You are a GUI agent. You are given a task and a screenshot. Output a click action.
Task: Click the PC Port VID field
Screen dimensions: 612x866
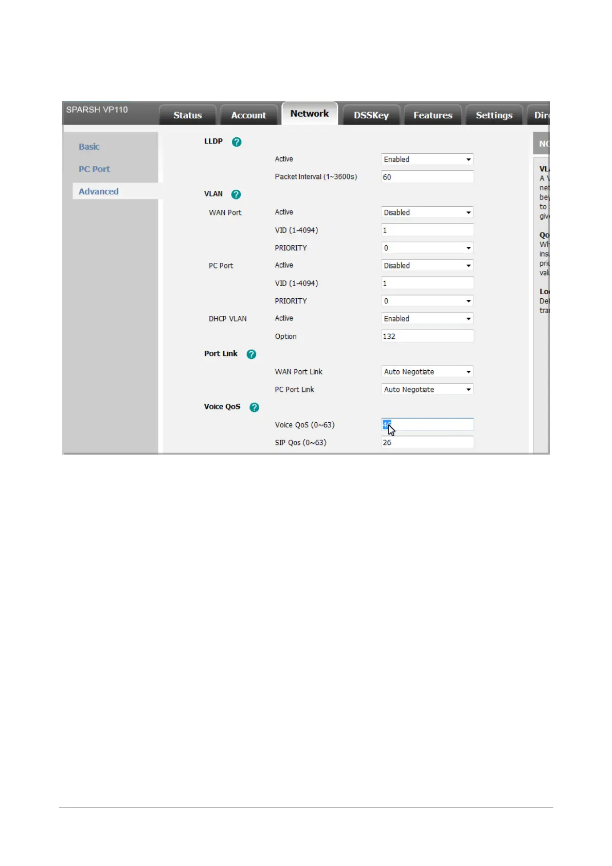[x=427, y=283]
